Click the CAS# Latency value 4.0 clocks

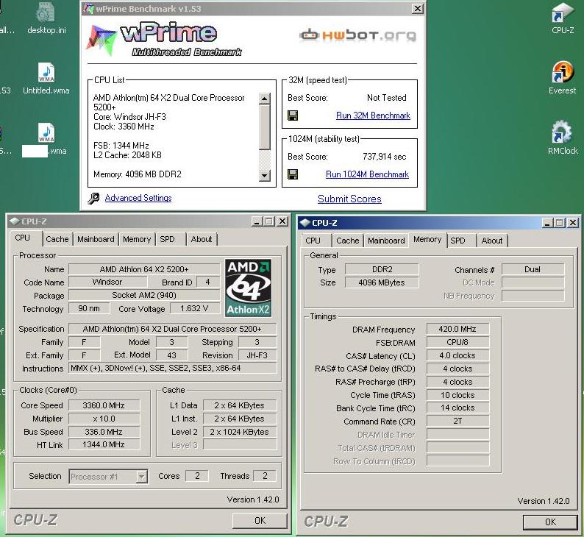click(x=457, y=355)
